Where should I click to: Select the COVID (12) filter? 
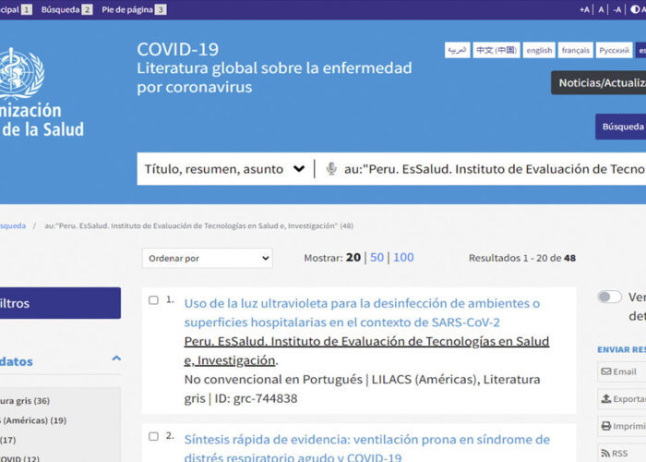pyautogui.click(x=19, y=458)
